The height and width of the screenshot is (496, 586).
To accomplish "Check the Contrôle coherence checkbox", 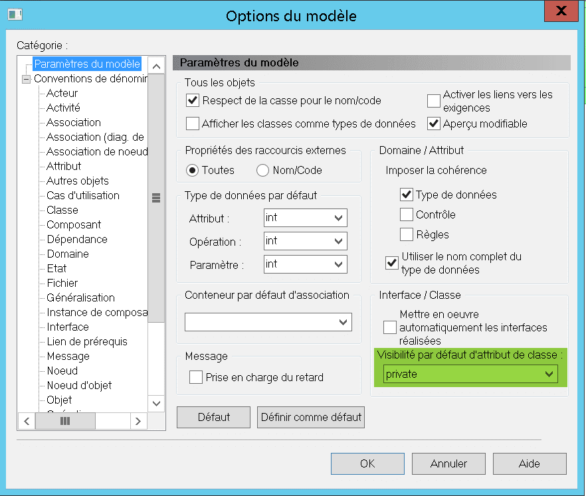I will pos(407,214).
